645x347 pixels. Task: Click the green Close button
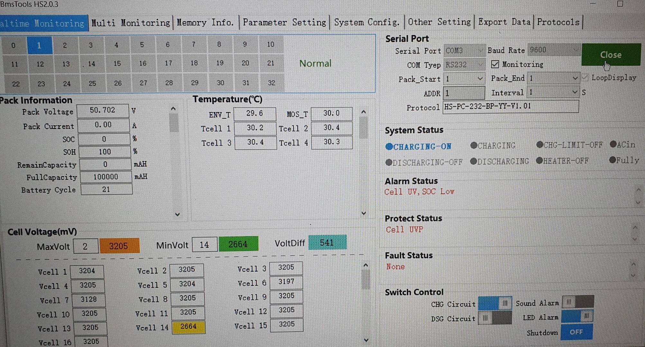tap(610, 55)
